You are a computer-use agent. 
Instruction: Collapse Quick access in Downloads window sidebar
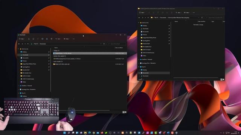point(18,49)
